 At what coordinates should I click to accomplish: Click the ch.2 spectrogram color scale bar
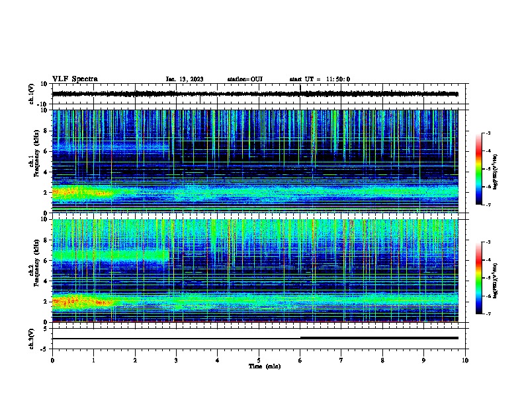pos(479,278)
